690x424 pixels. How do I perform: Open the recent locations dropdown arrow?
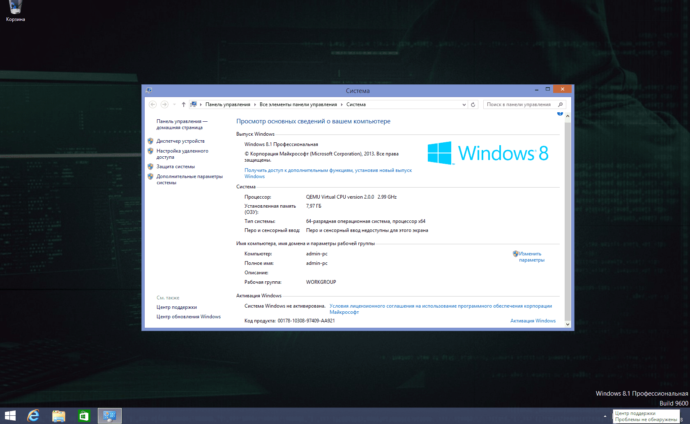click(x=174, y=104)
